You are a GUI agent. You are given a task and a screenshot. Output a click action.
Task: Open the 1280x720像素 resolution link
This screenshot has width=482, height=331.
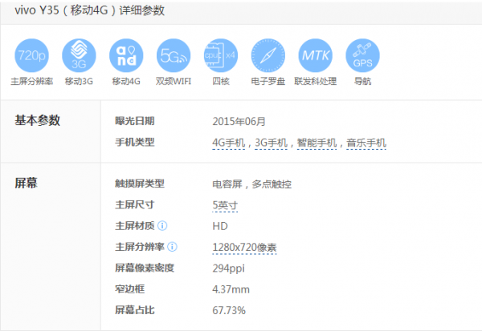click(x=244, y=248)
